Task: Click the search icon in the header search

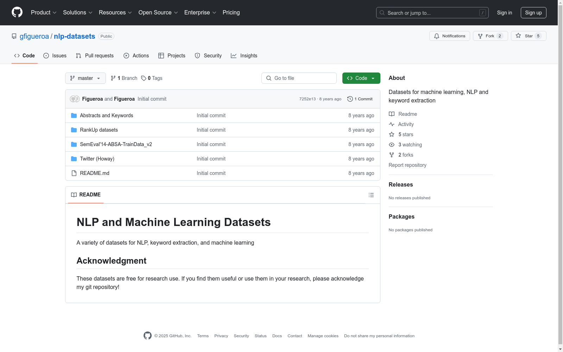Action: click(x=382, y=13)
